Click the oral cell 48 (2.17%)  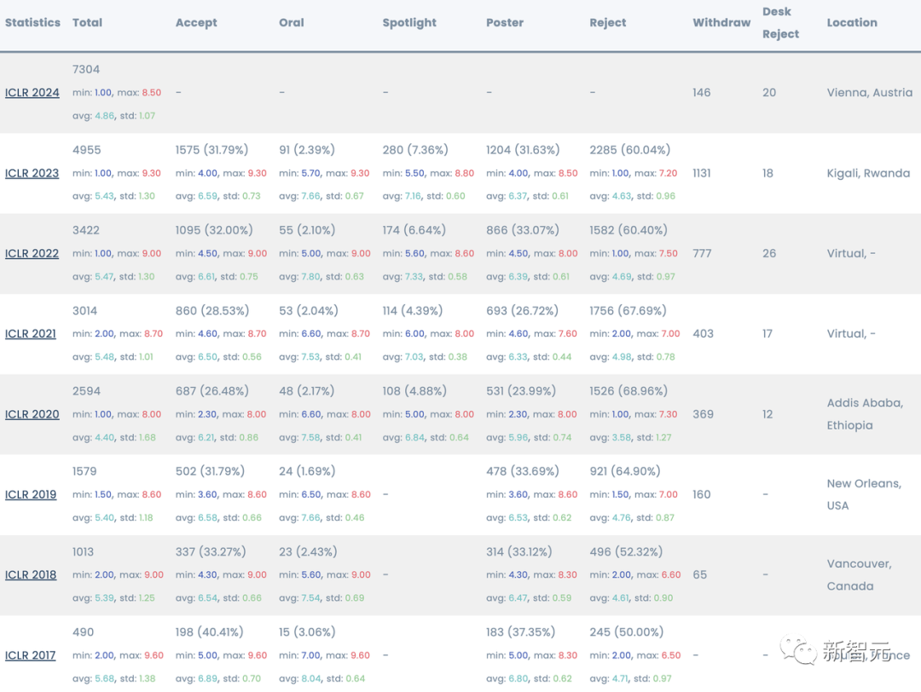click(307, 391)
